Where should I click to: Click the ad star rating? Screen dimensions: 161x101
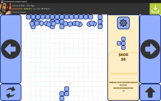[x=28, y=9]
